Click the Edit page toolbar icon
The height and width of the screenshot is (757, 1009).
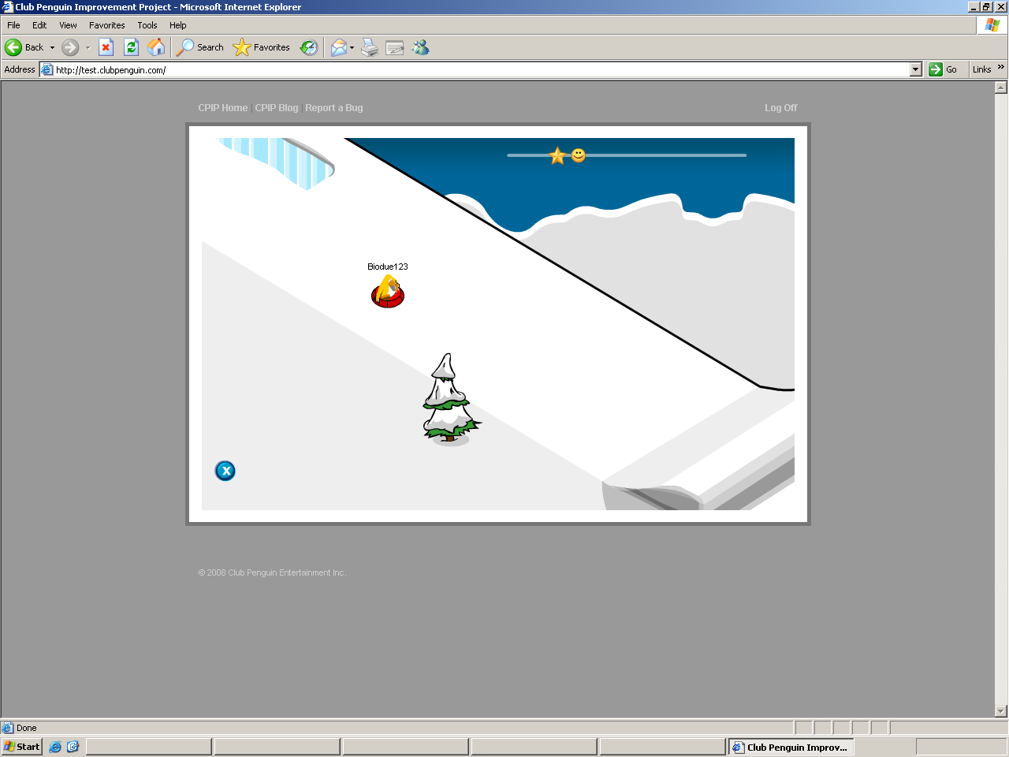pyautogui.click(x=395, y=47)
